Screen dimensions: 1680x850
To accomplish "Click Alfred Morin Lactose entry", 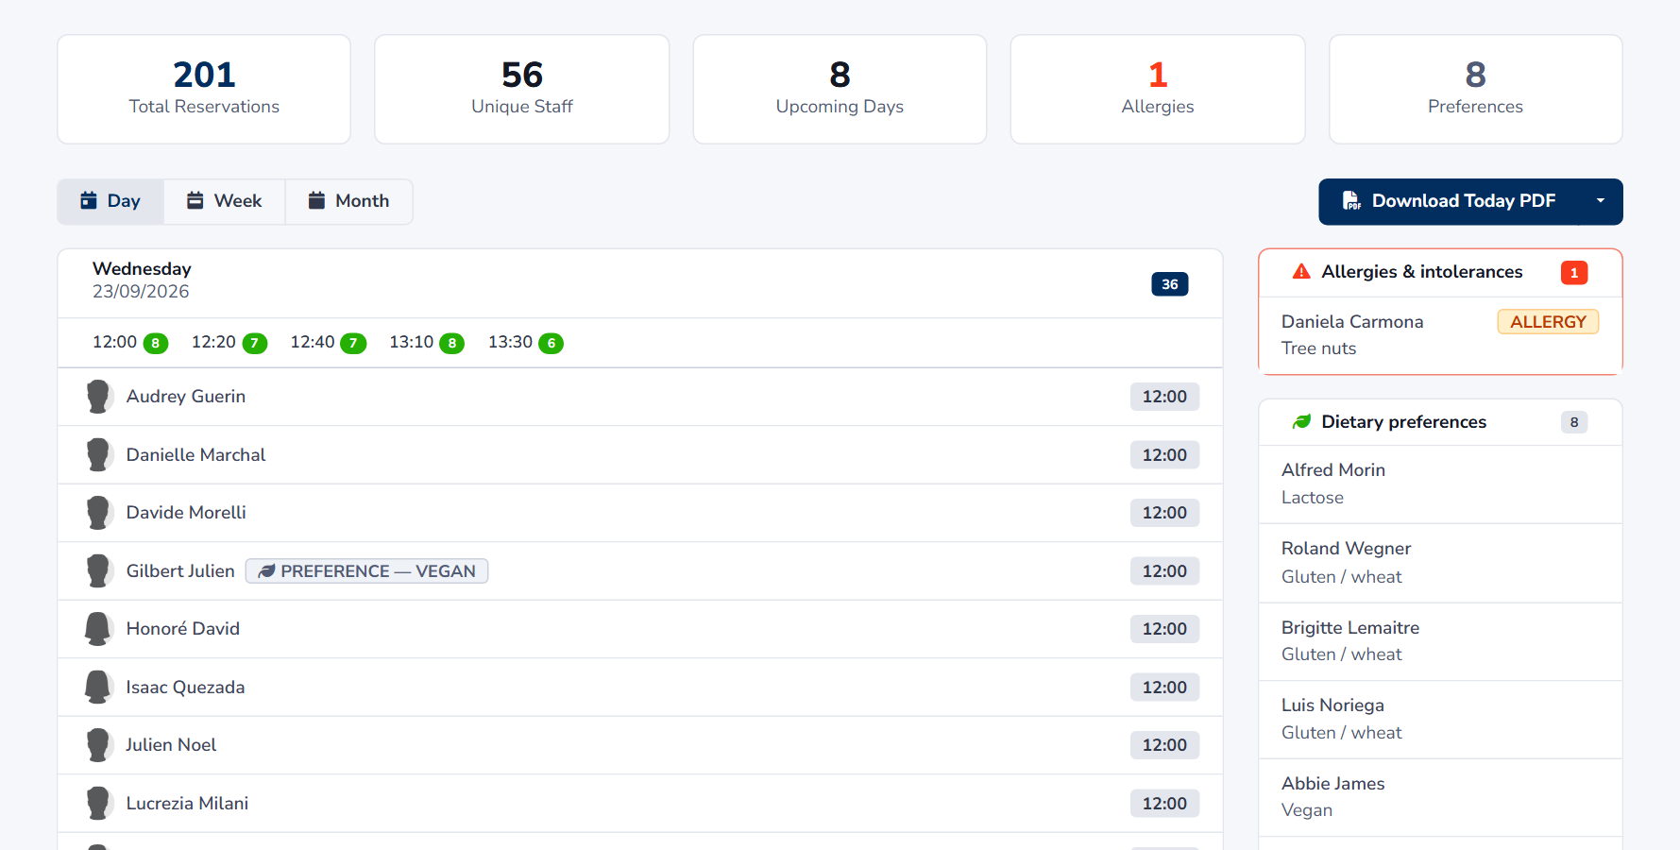I will tap(1440, 484).
